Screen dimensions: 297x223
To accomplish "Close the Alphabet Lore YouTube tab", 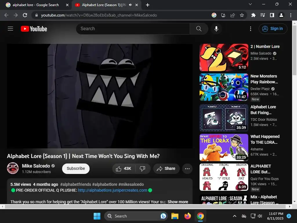I will coord(137,5).
